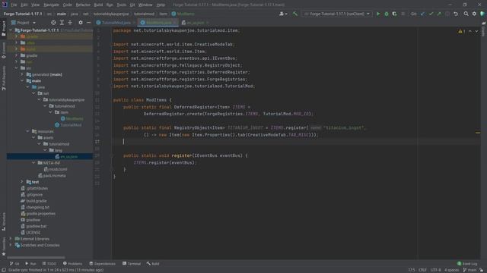Click ModItems in the breadcrumb bar
Screen dimensions: 487x273
click(183, 14)
